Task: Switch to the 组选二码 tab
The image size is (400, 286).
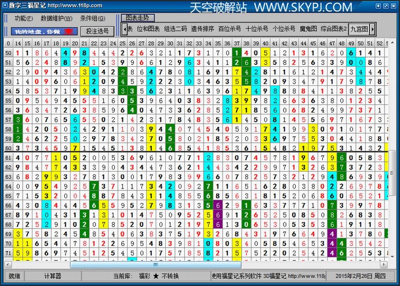Action: [x=176, y=29]
